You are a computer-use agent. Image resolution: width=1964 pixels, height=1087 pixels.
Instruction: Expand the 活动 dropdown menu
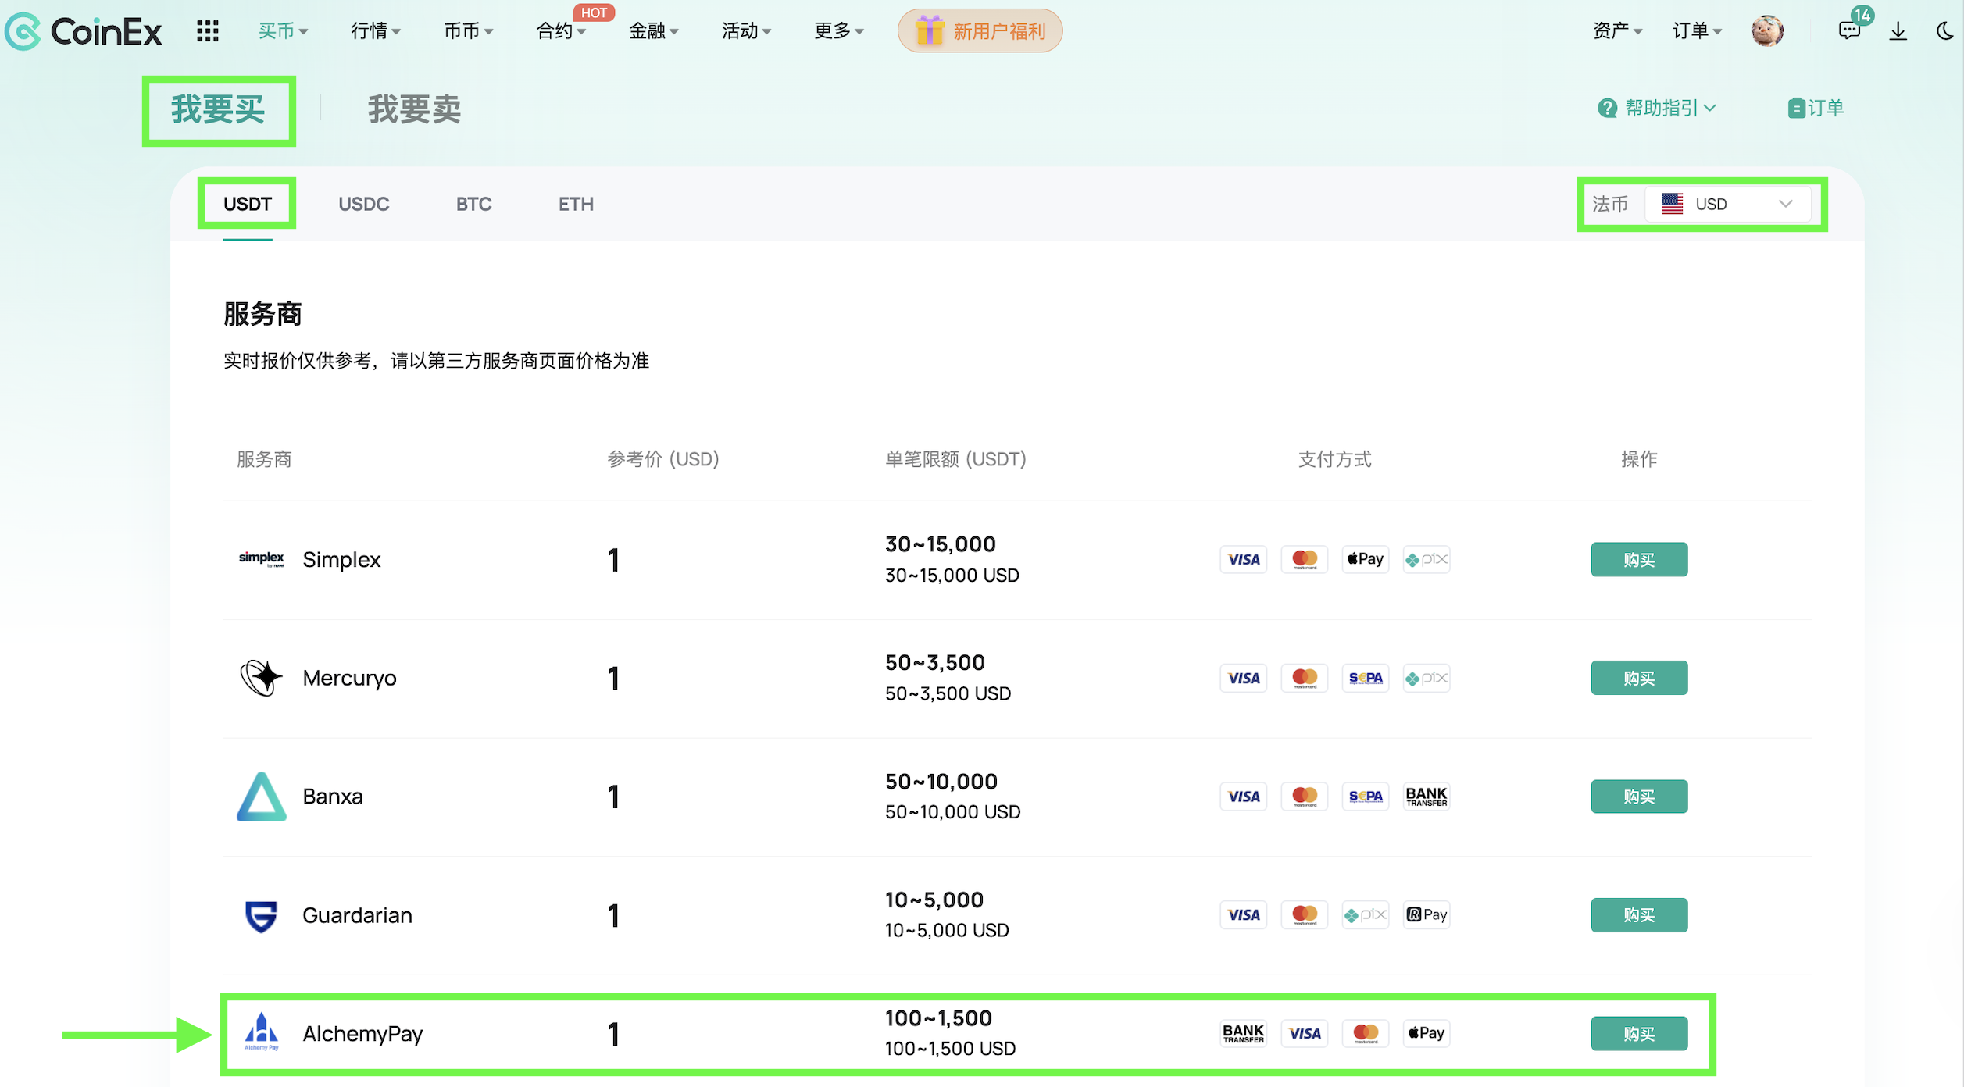coord(746,31)
